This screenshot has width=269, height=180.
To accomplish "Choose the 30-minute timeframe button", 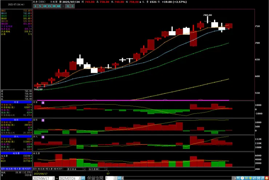I will pos(54,6).
